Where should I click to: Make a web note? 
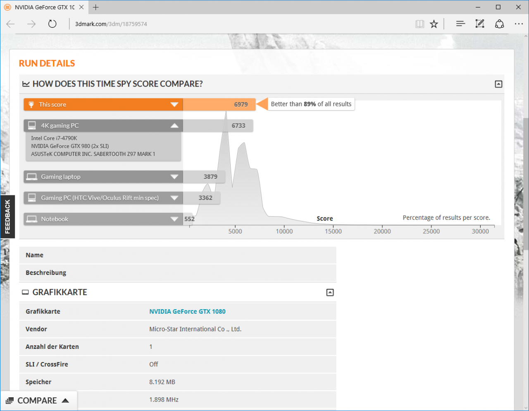click(x=480, y=24)
